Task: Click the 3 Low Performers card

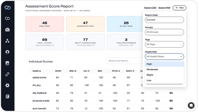Action: (125, 42)
